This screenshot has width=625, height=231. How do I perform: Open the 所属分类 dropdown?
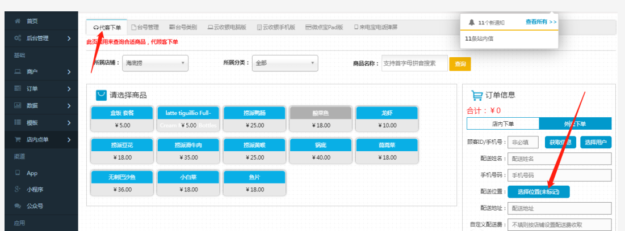[285, 63]
